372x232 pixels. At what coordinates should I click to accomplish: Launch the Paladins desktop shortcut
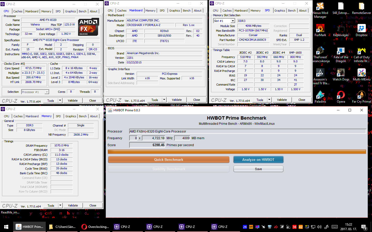click(320, 97)
